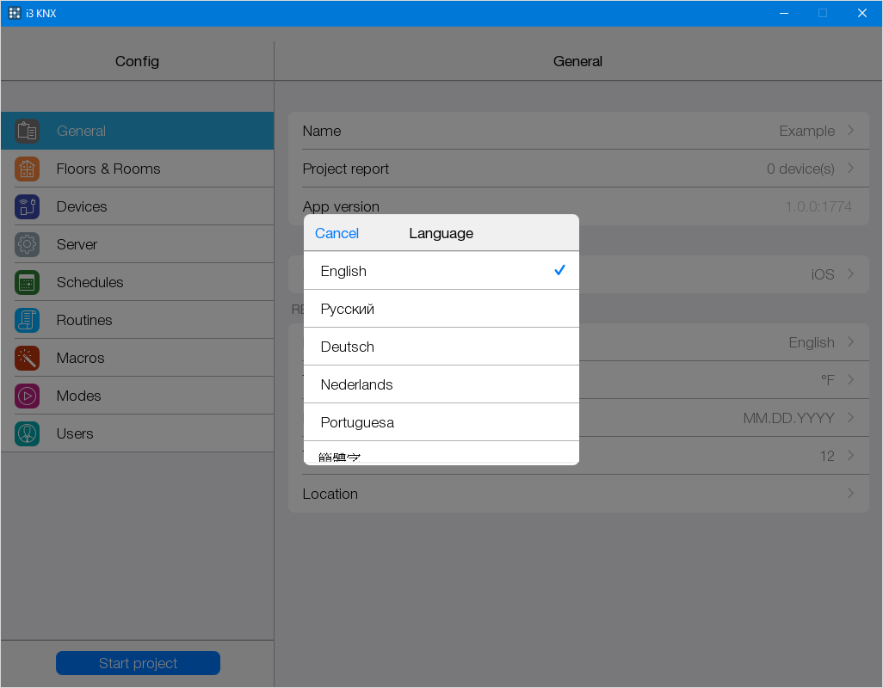Open the Location settings row

point(578,494)
